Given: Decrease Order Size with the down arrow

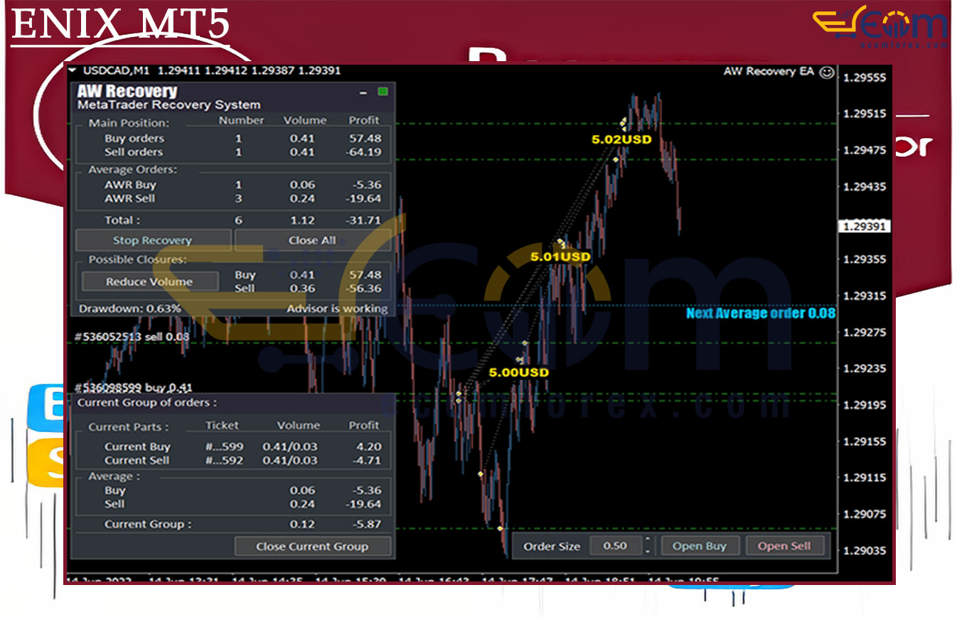Looking at the screenshot, I should (647, 551).
